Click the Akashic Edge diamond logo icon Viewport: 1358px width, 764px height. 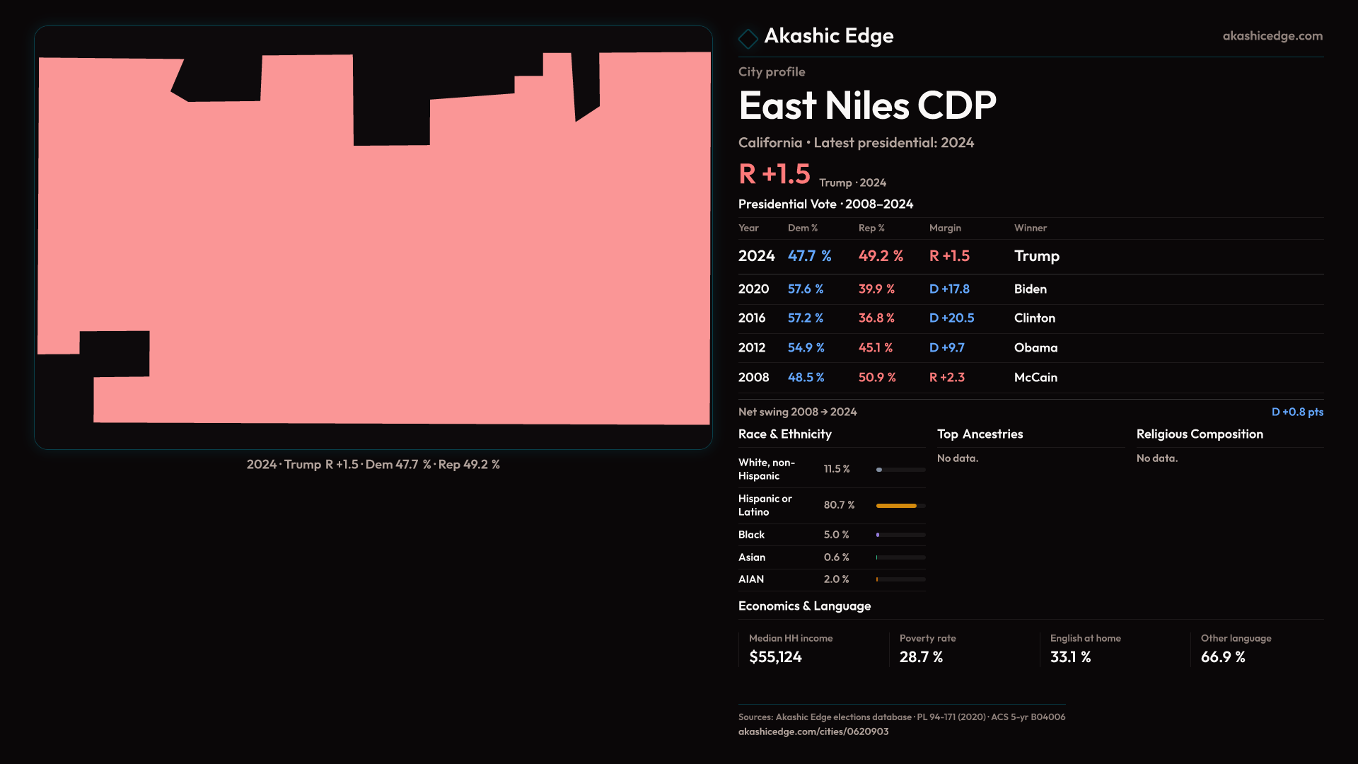click(748, 38)
